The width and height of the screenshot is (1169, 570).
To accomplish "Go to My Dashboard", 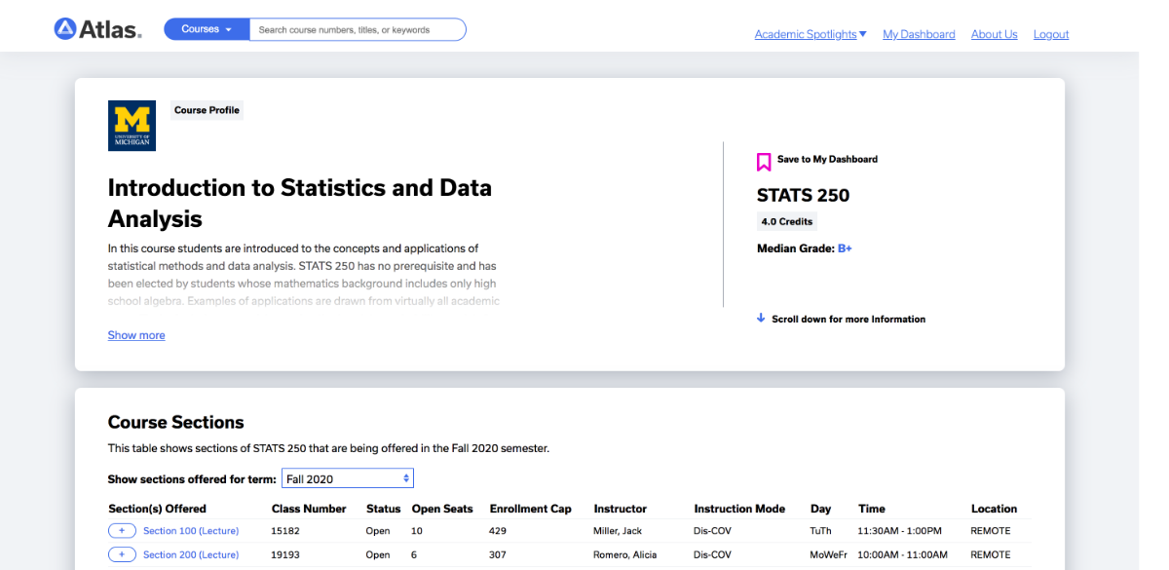I will click(x=919, y=34).
